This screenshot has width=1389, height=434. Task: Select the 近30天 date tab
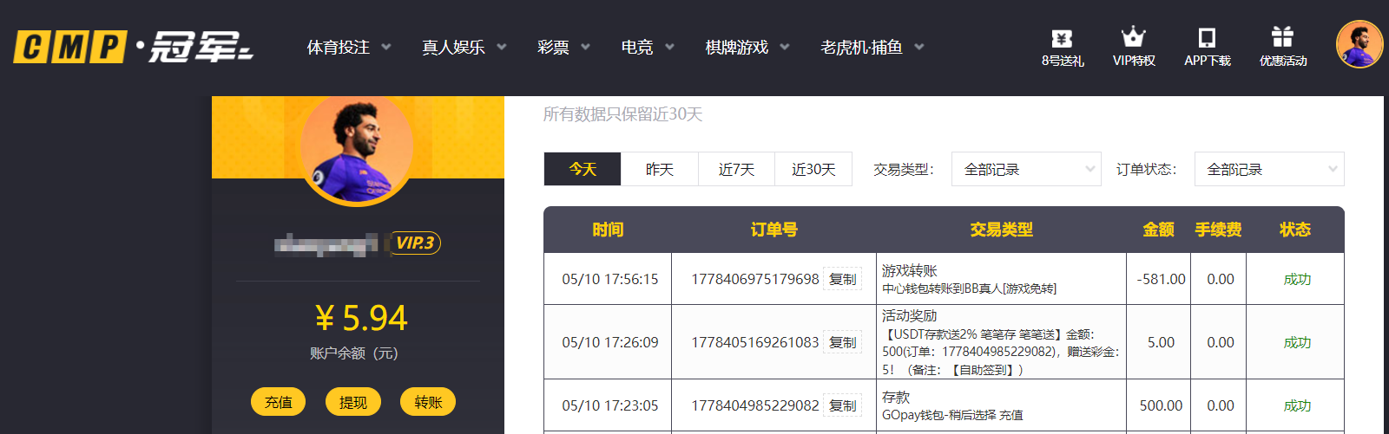(x=813, y=169)
